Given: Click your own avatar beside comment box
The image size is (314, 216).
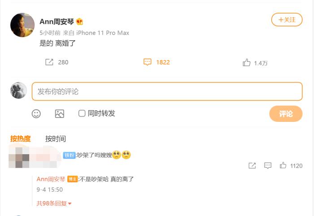Looking at the screenshot, I should coord(18,91).
